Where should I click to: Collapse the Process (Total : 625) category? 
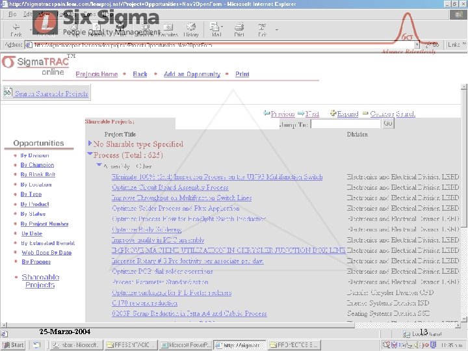pos(90,154)
